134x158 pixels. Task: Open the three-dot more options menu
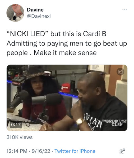click(x=124, y=10)
